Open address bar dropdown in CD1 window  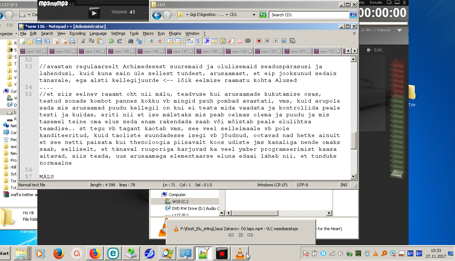pos(254,15)
